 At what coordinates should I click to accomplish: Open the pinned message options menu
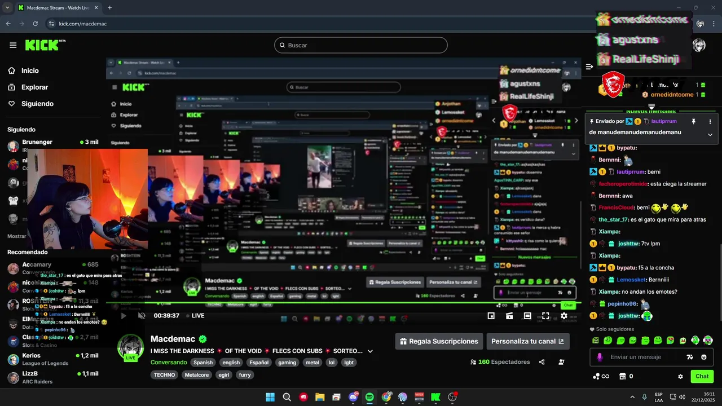tap(710, 121)
